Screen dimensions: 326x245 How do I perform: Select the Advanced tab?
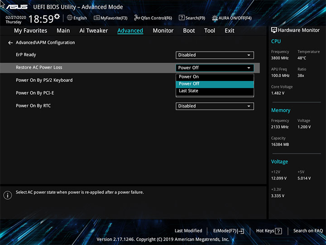130,31
